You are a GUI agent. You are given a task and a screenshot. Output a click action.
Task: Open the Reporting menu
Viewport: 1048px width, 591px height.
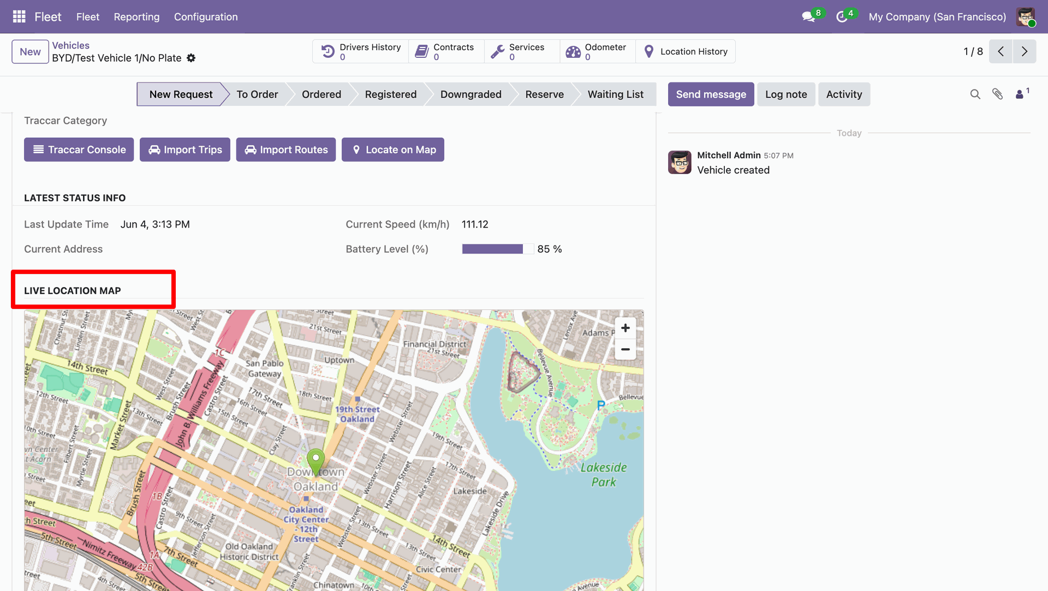[136, 17]
